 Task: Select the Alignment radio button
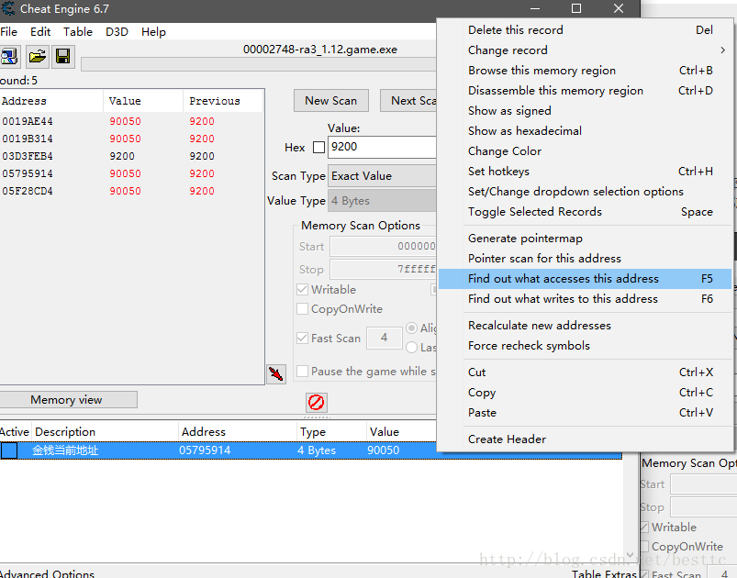click(412, 328)
